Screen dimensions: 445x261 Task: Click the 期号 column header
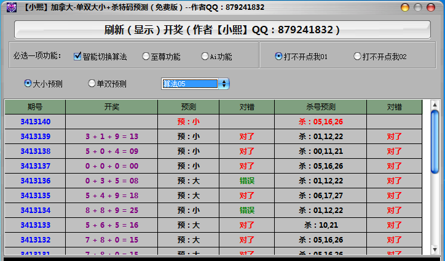[x=35, y=107]
